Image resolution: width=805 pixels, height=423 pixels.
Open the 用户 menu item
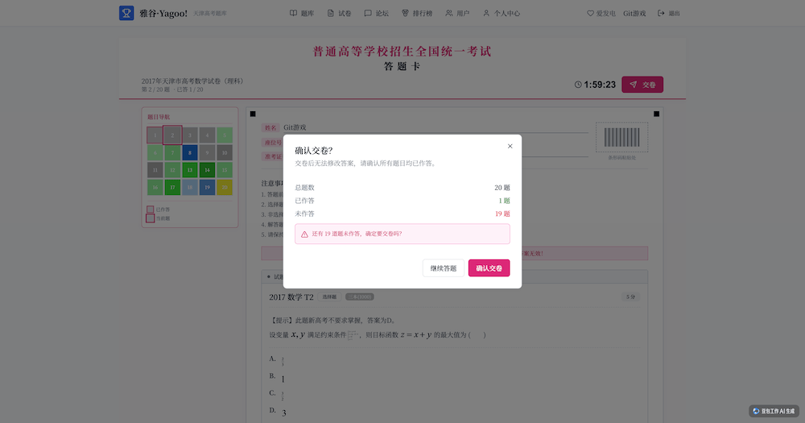pos(457,14)
